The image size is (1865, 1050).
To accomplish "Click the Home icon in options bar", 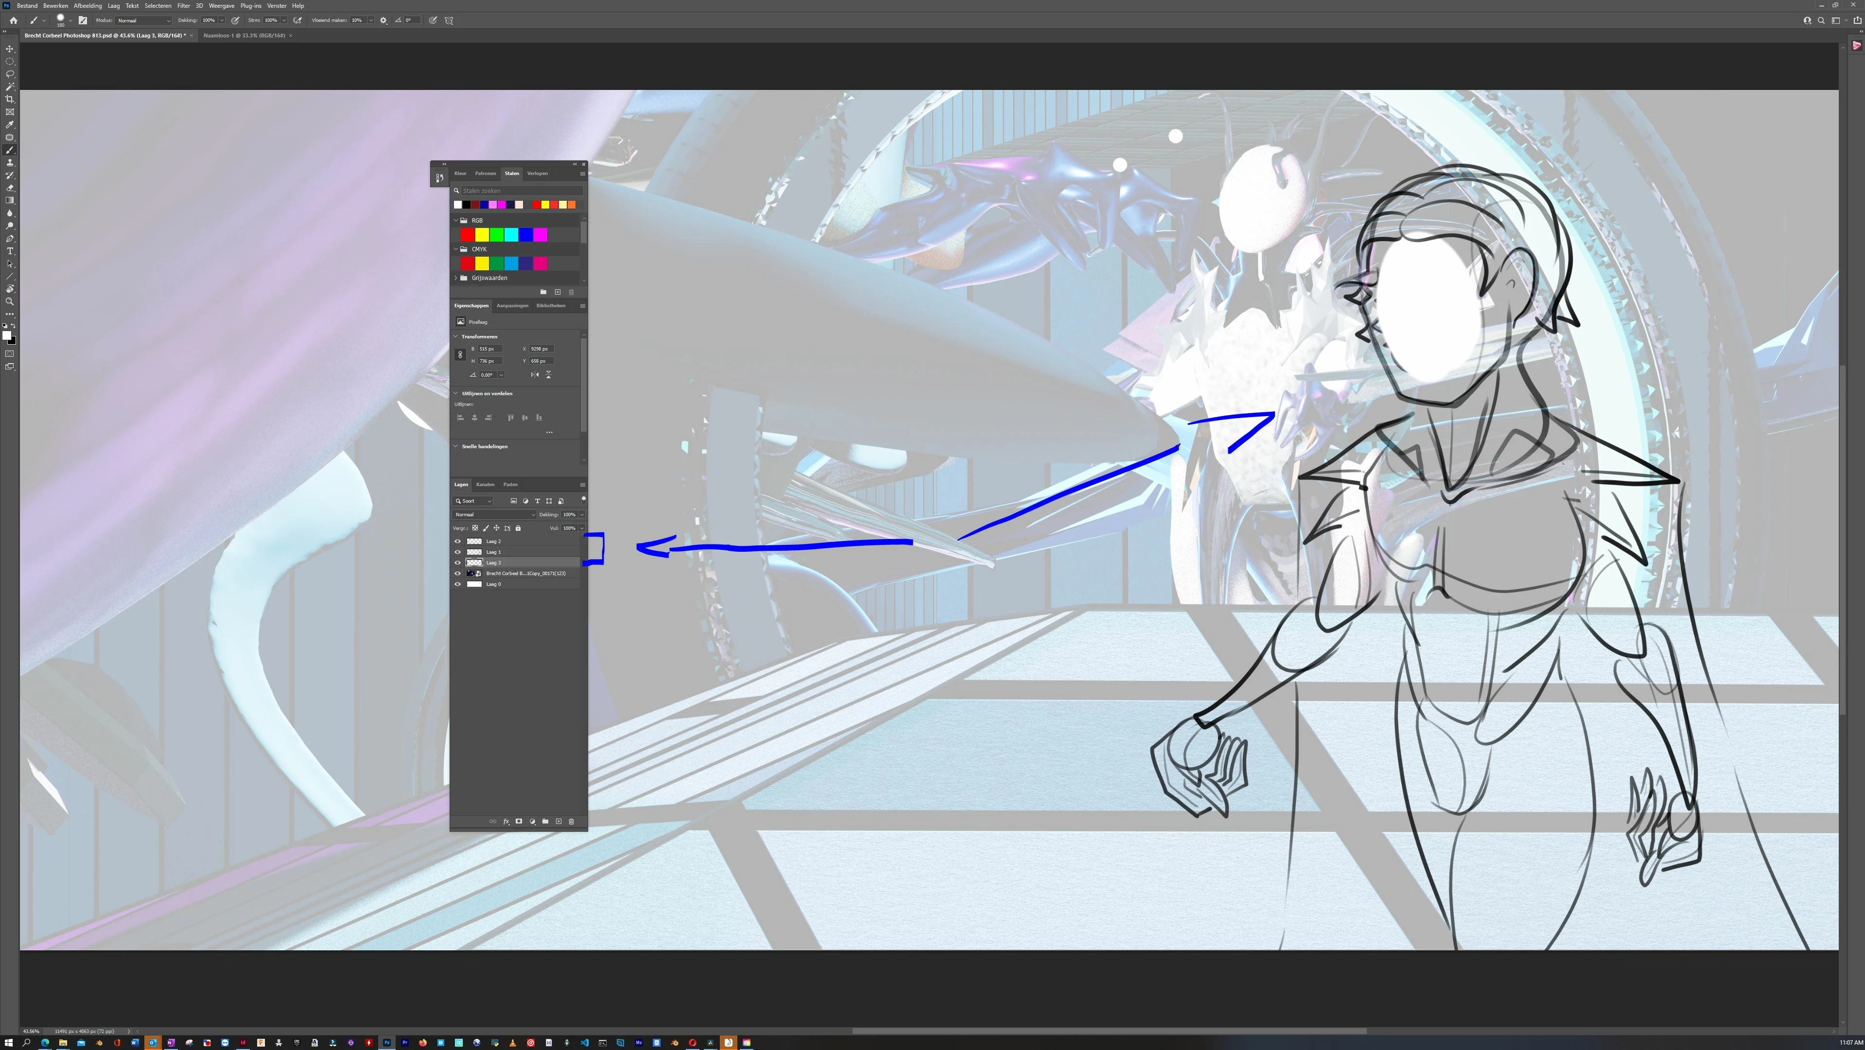I will [13, 20].
